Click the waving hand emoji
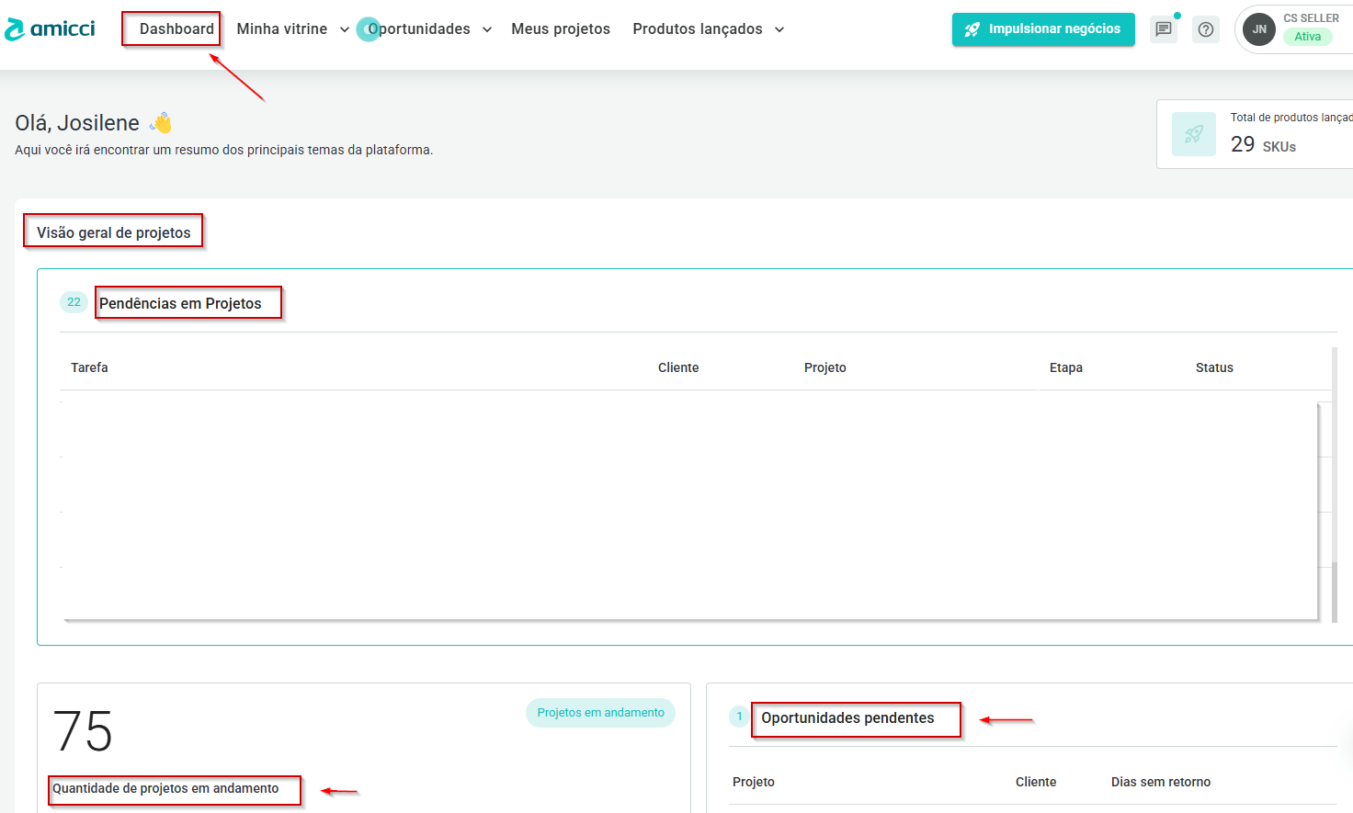This screenshot has height=813, width=1353. (162, 123)
